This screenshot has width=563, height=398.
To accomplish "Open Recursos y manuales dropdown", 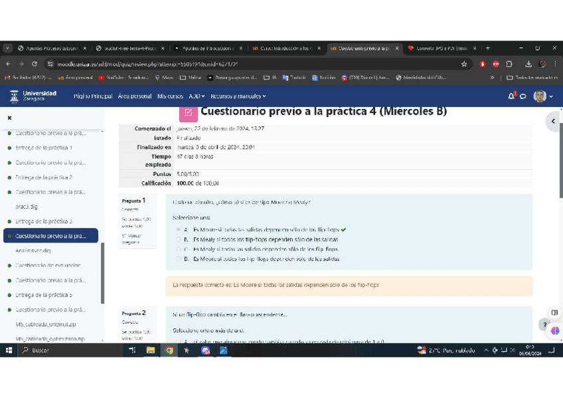I will (238, 96).
